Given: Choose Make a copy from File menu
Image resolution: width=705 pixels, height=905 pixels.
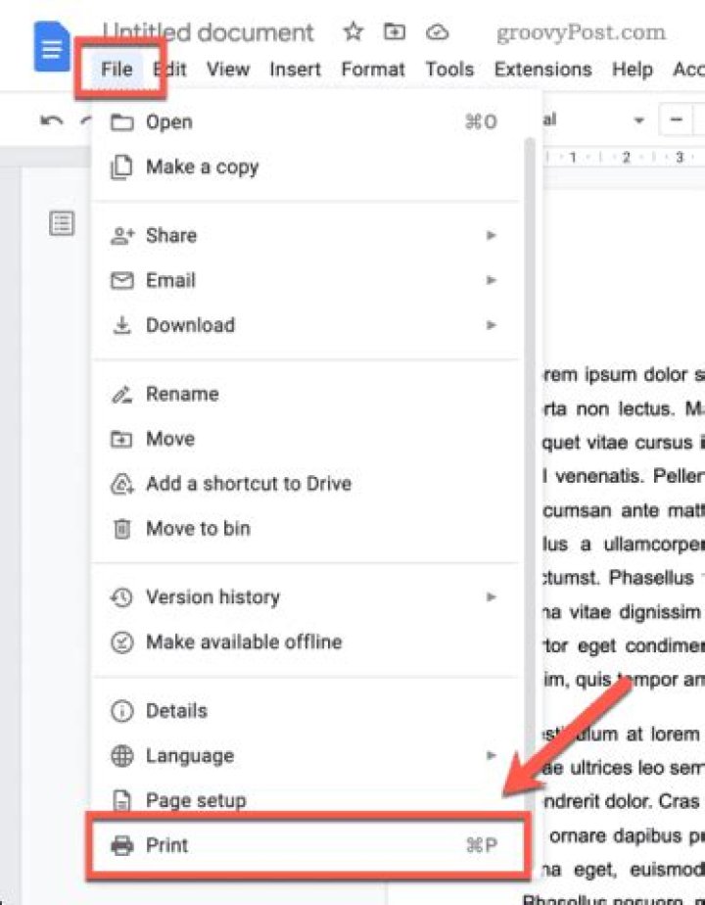Looking at the screenshot, I should point(202,167).
